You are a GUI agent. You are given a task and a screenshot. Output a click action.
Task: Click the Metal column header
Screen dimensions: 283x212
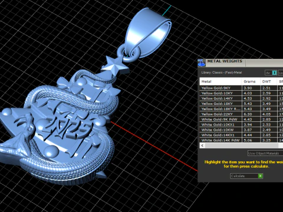(221, 81)
